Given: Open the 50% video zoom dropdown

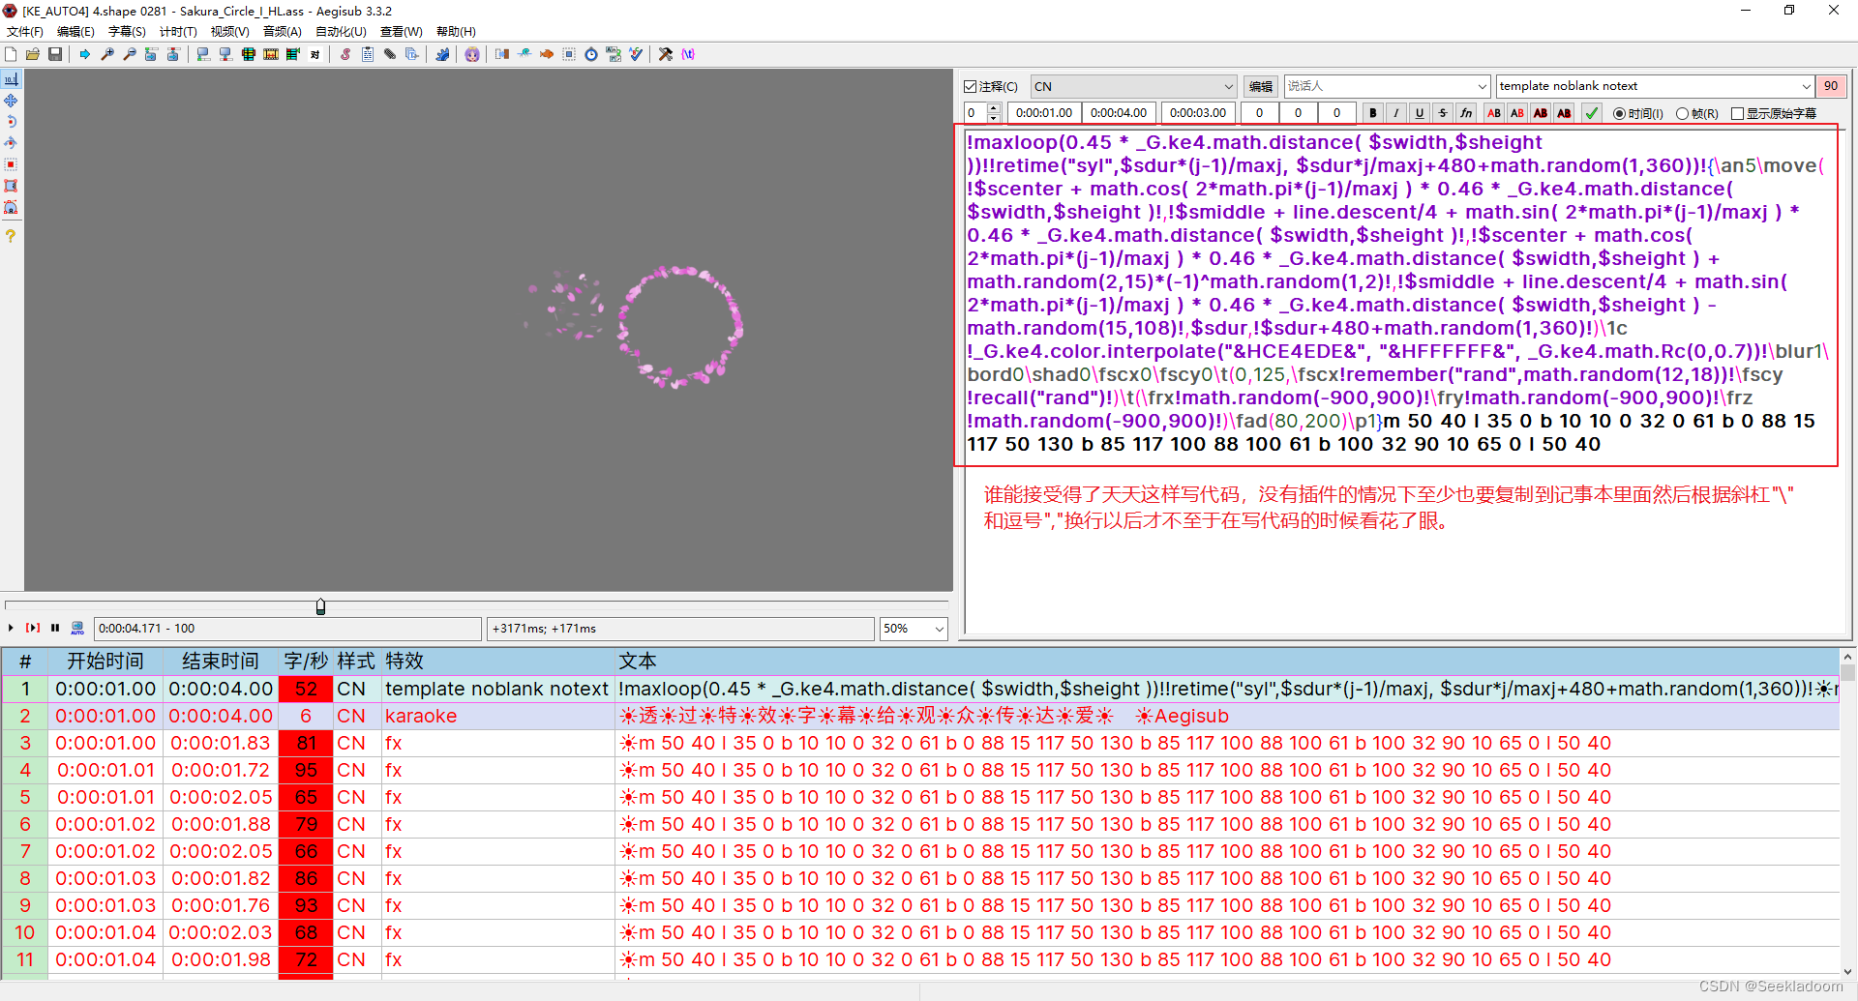Looking at the screenshot, I should click(x=913, y=629).
